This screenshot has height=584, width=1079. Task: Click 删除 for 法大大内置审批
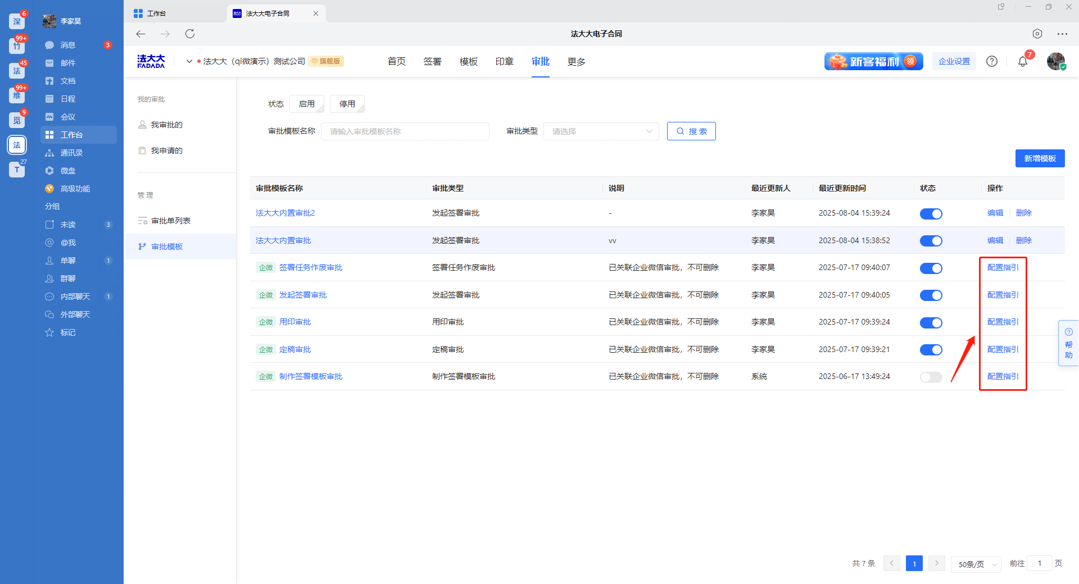pyautogui.click(x=1024, y=240)
